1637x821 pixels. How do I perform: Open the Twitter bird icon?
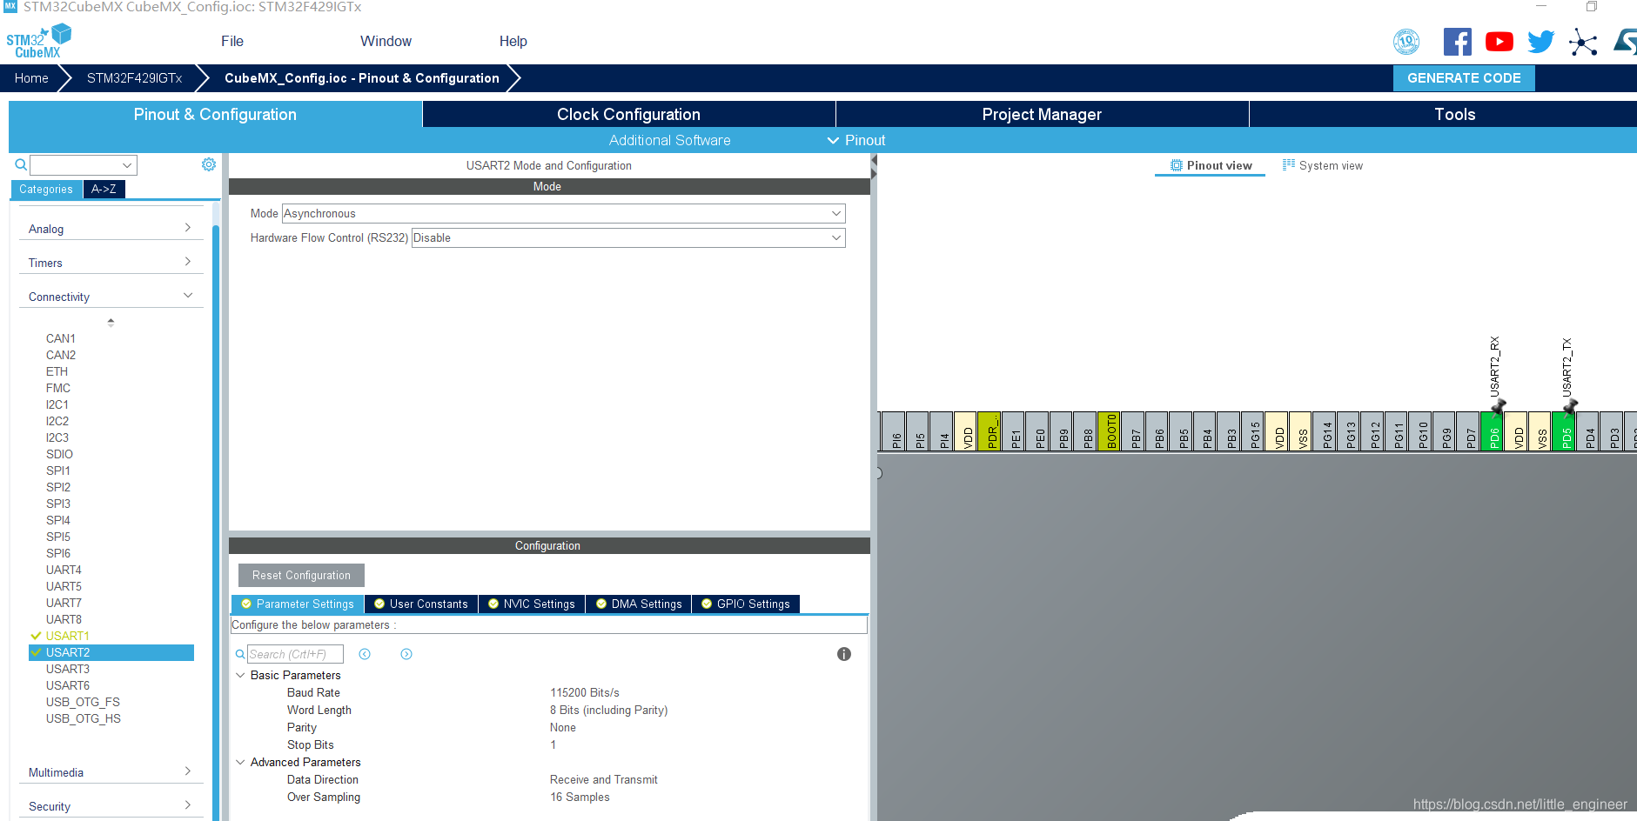pyautogui.click(x=1540, y=42)
